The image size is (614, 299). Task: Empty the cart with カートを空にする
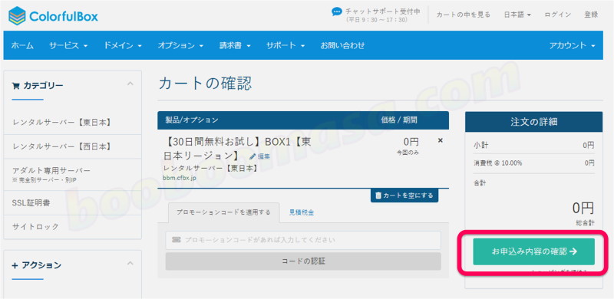click(404, 195)
